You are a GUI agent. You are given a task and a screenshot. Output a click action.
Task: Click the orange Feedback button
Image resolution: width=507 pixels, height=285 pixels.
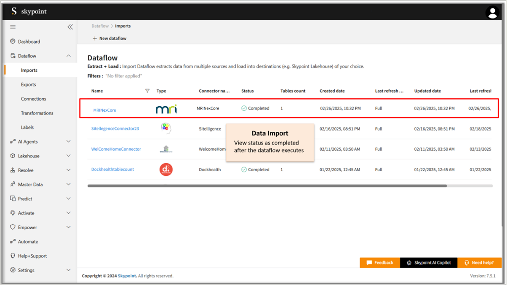(379, 263)
